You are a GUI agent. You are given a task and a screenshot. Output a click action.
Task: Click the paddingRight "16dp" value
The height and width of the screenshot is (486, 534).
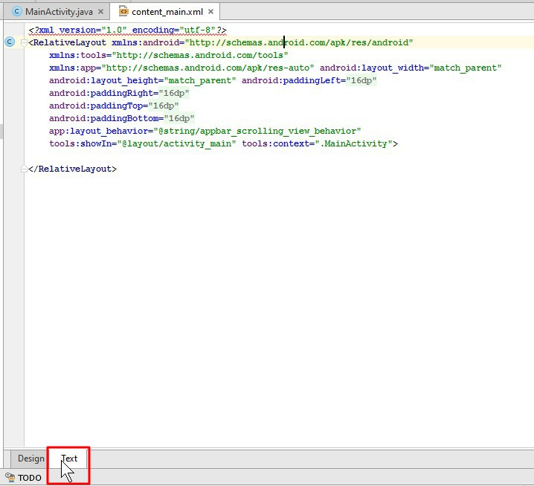[x=174, y=93]
